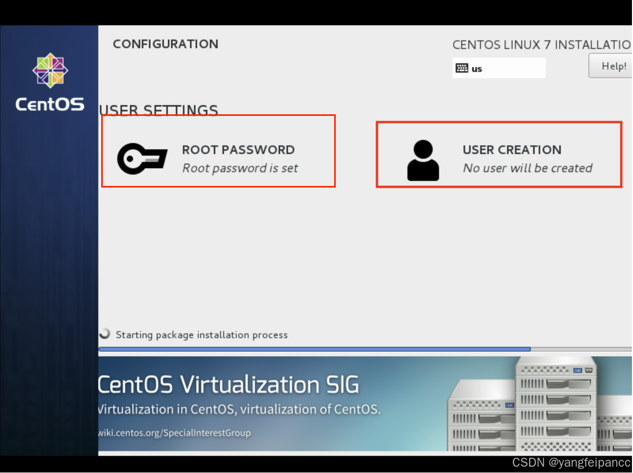Image resolution: width=633 pixels, height=473 pixels.
Task: Open the USER CREATION settings
Action: (499, 154)
